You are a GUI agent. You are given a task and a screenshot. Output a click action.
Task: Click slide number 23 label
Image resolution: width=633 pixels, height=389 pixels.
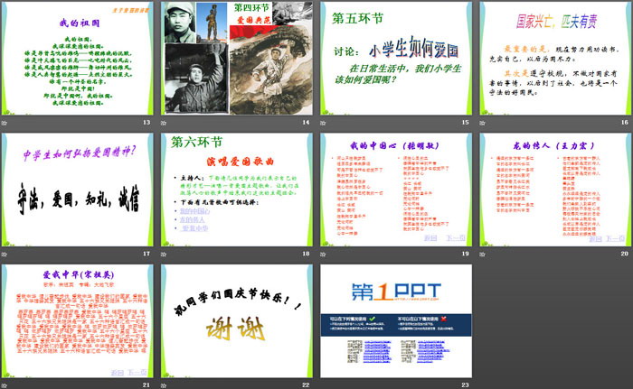point(465,385)
